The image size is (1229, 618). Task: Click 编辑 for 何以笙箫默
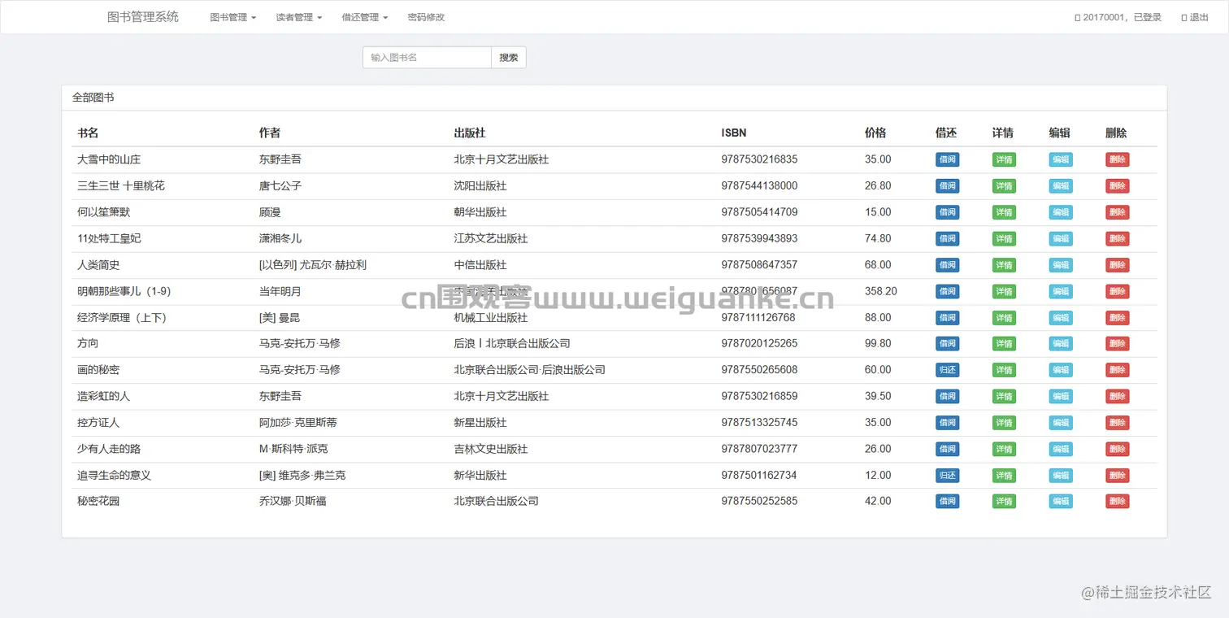click(x=1061, y=212)
